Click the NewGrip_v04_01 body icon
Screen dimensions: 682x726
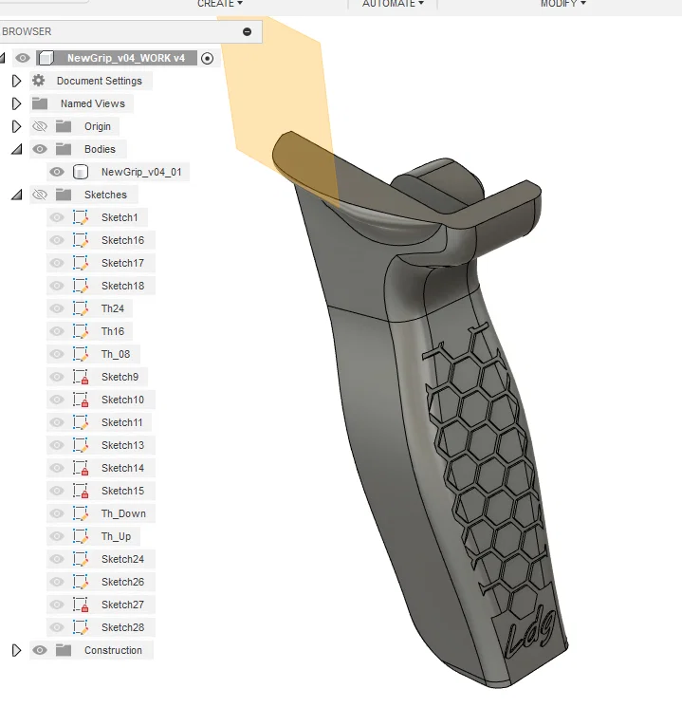[81, 172]
